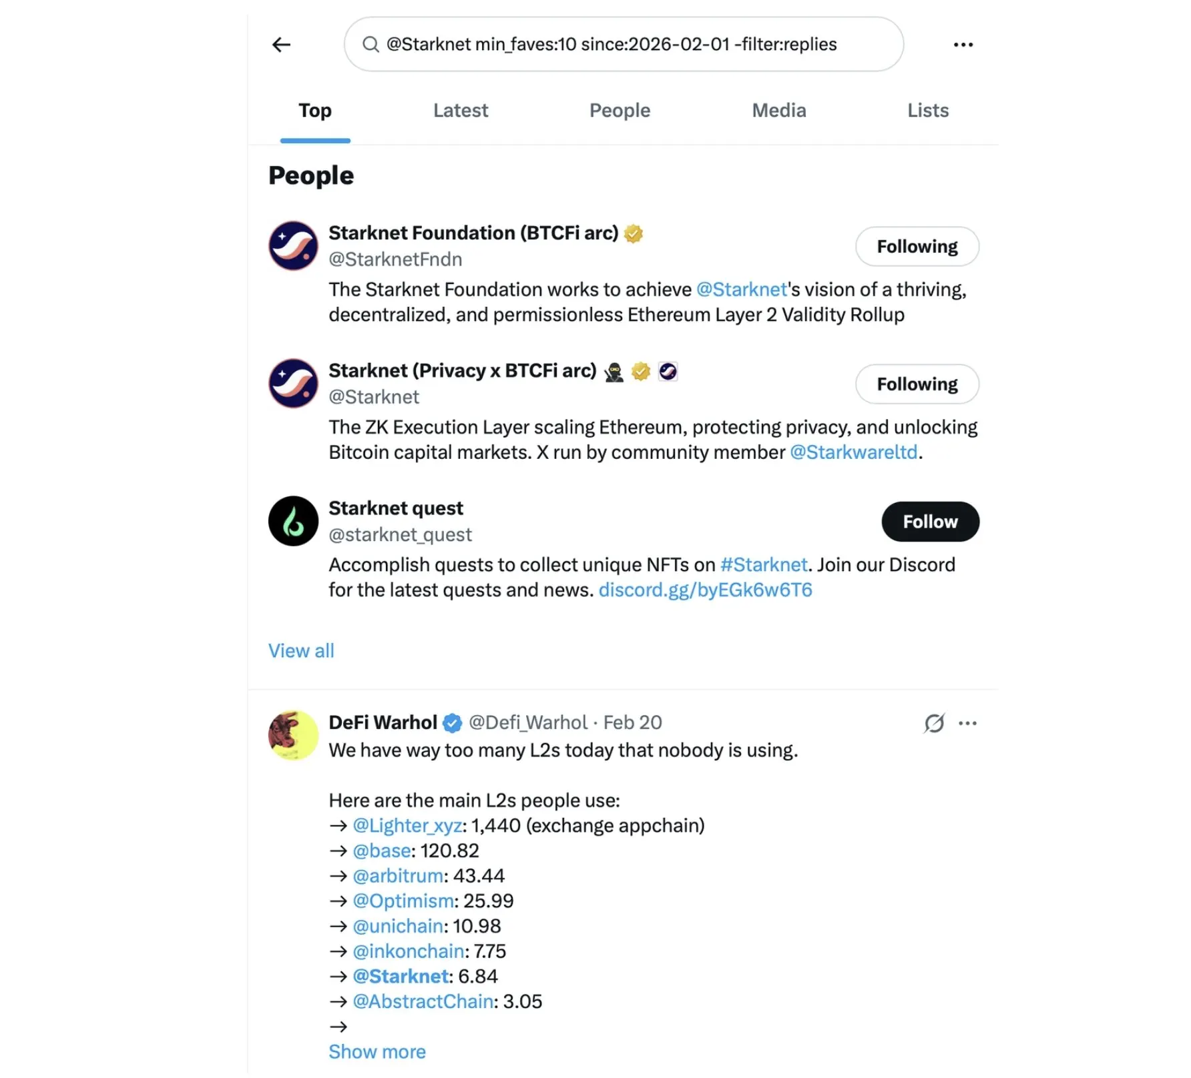Toggle Following for the @Starknet account
Viewport: 1191px width, 1078px height.
[917, 384]
